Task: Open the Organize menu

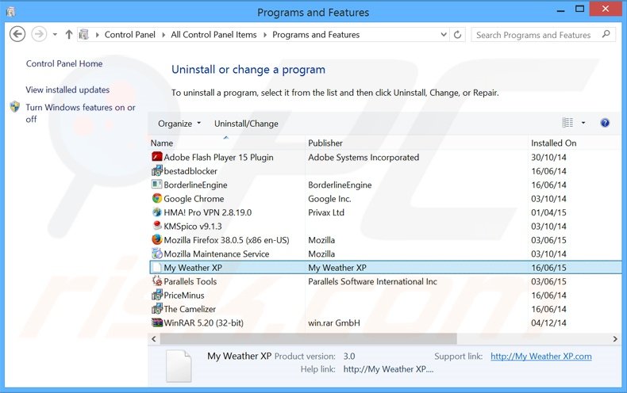Action: pyautogui.click(x=179, y=124)
